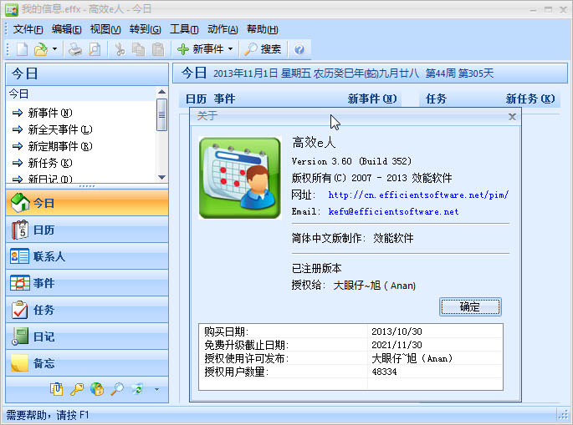Click the 日历 事件 section header

211,99
